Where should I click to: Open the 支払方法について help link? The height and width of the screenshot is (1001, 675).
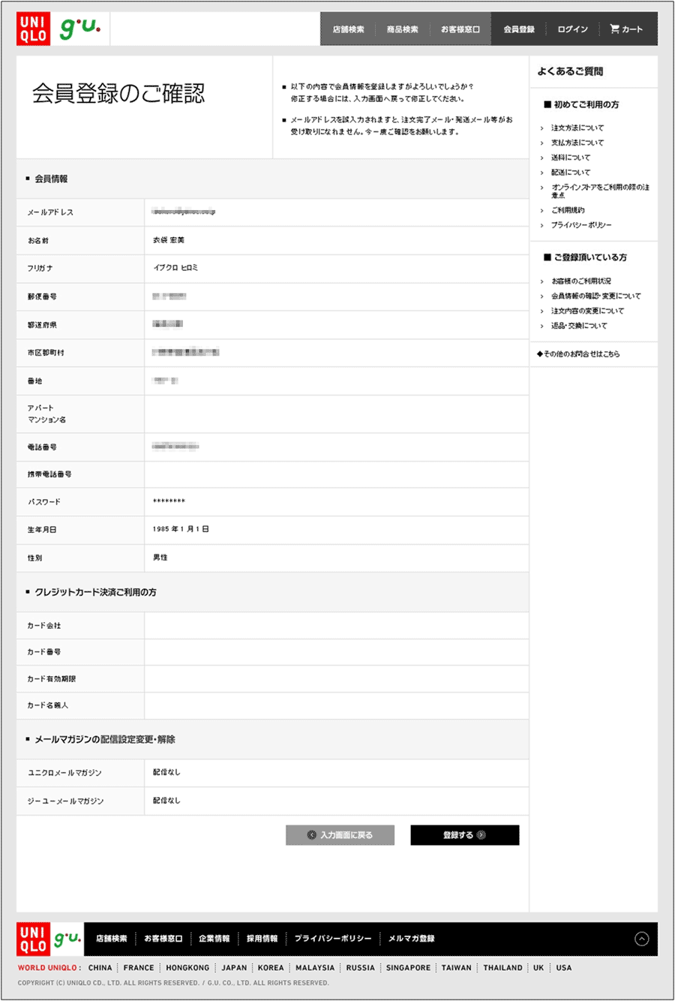[x=577, y=143]
